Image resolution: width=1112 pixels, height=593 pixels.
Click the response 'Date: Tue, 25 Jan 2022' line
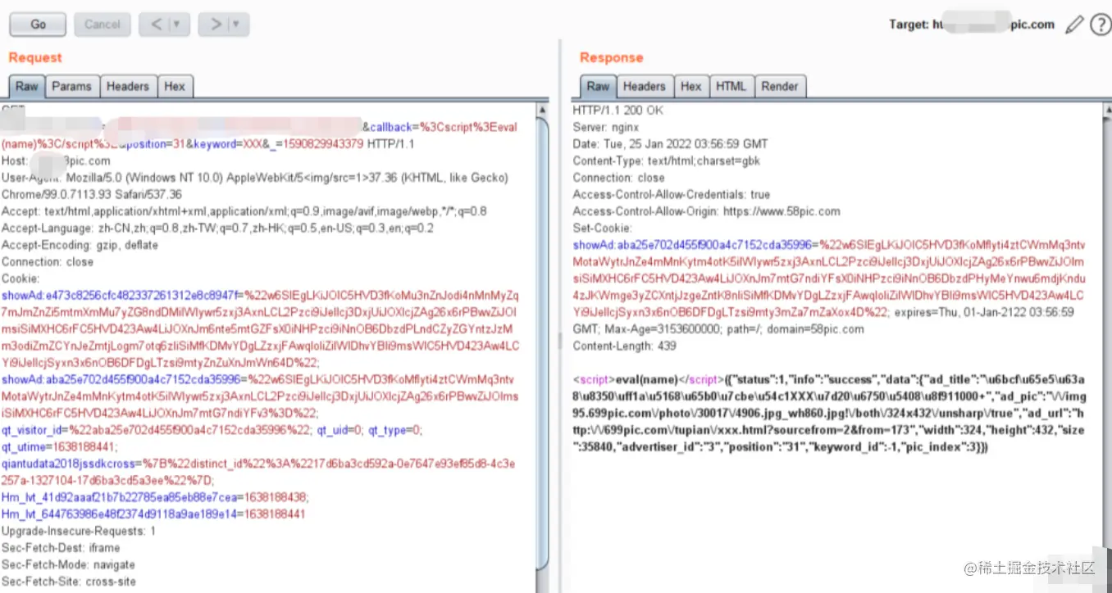coord(670,144)
